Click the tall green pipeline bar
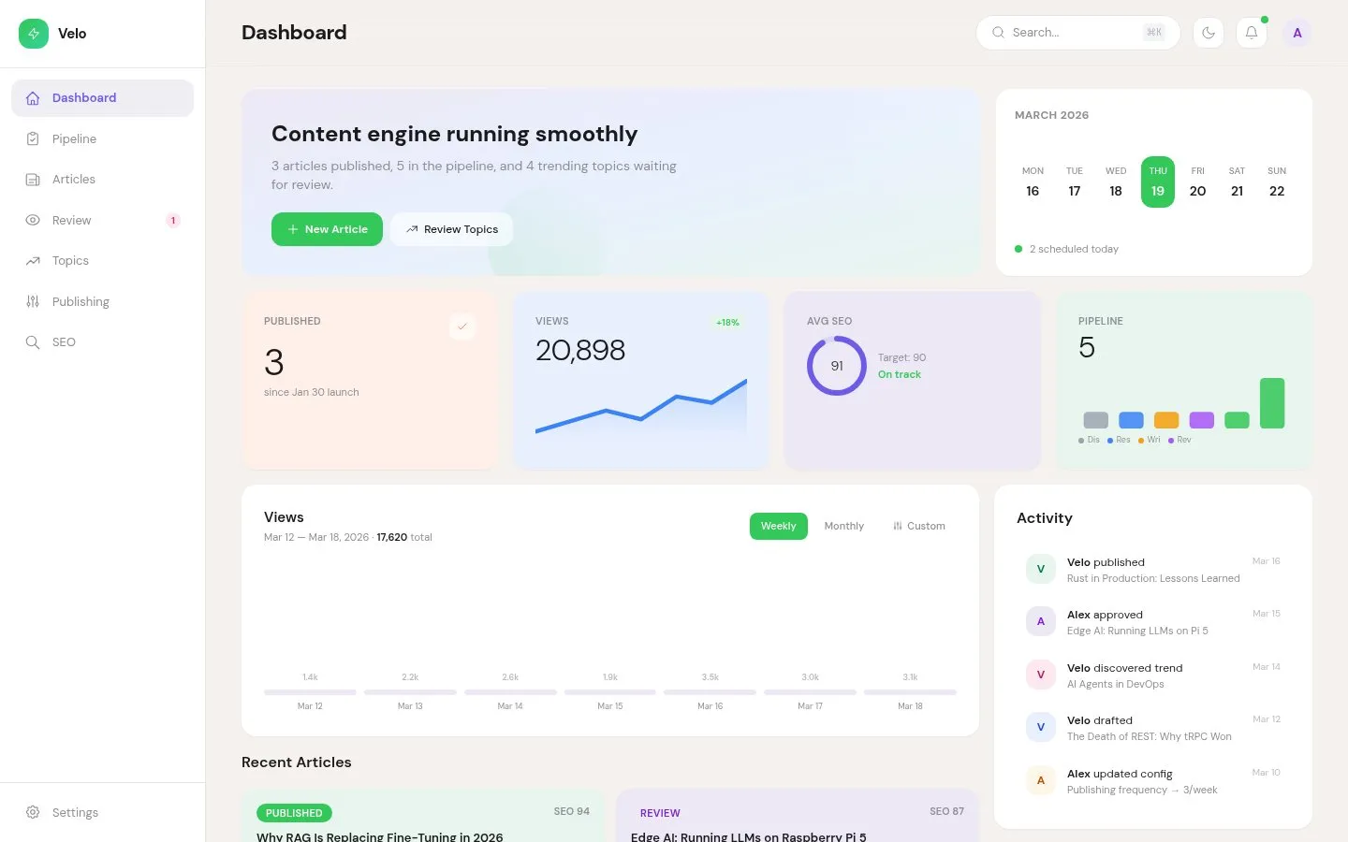The image size is (1348, 842). 1271,403
